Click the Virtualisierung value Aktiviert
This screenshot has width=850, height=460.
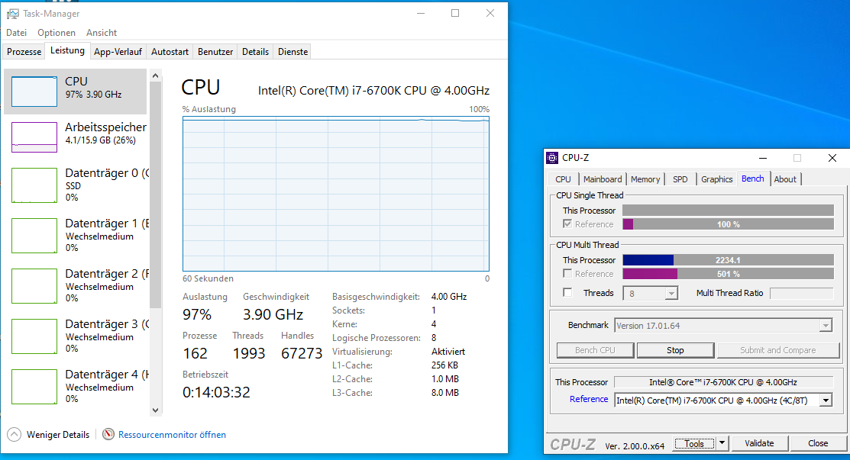(x=448, y=352)
